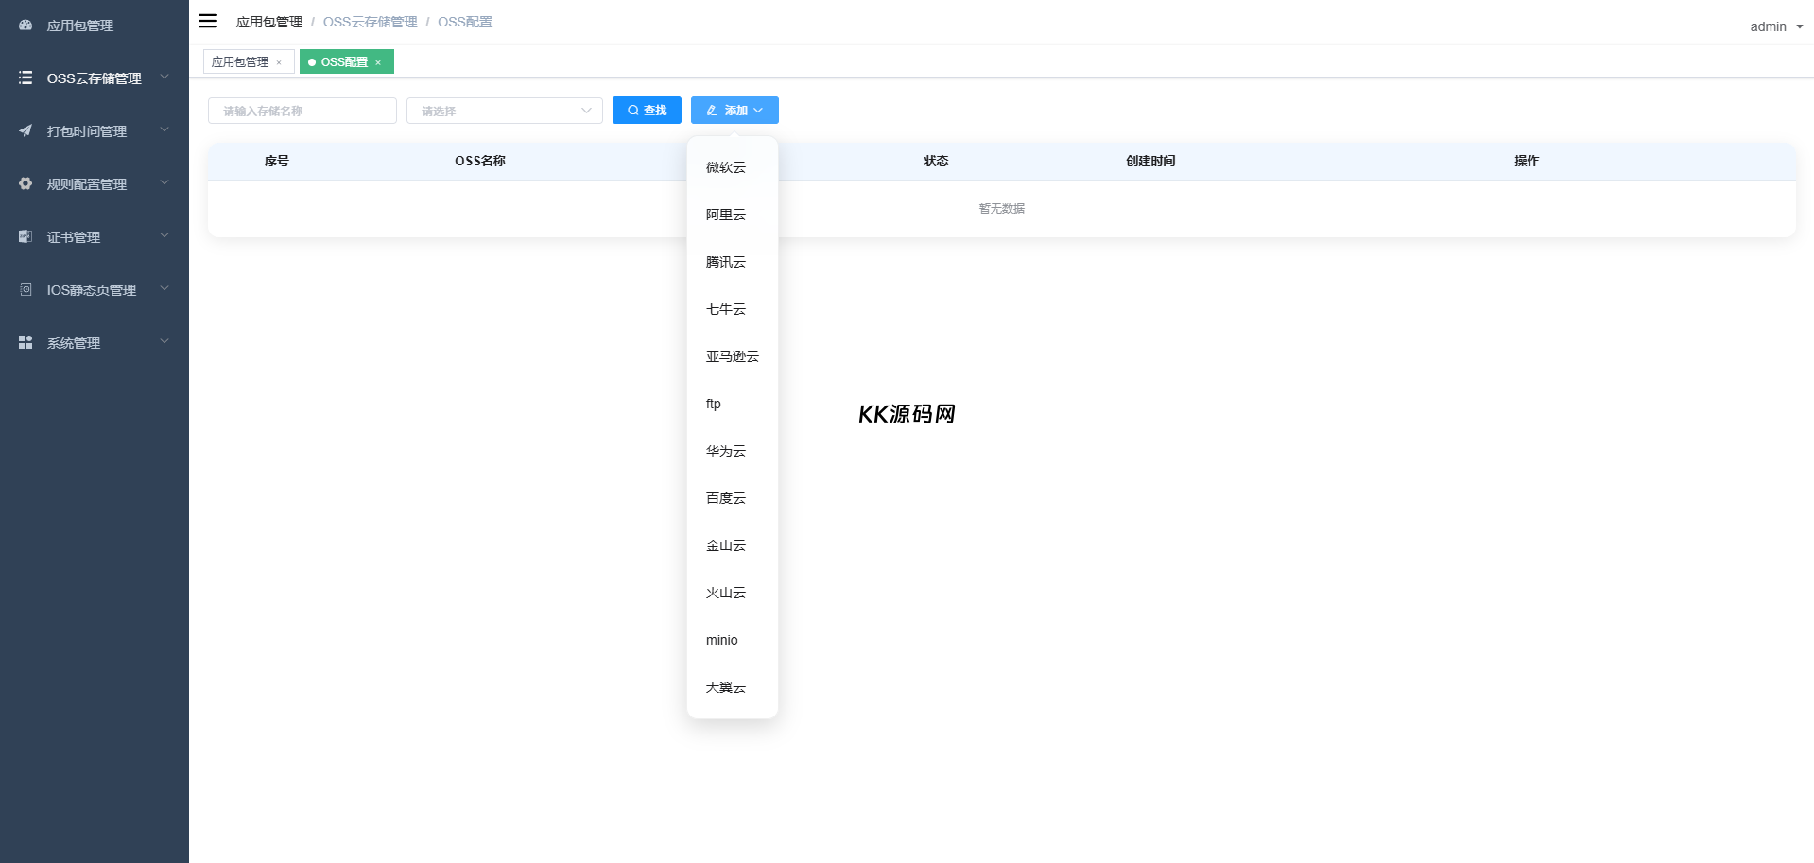Open the 请选择 dropdown selector

pyautogui.click(x=504, y=111)
